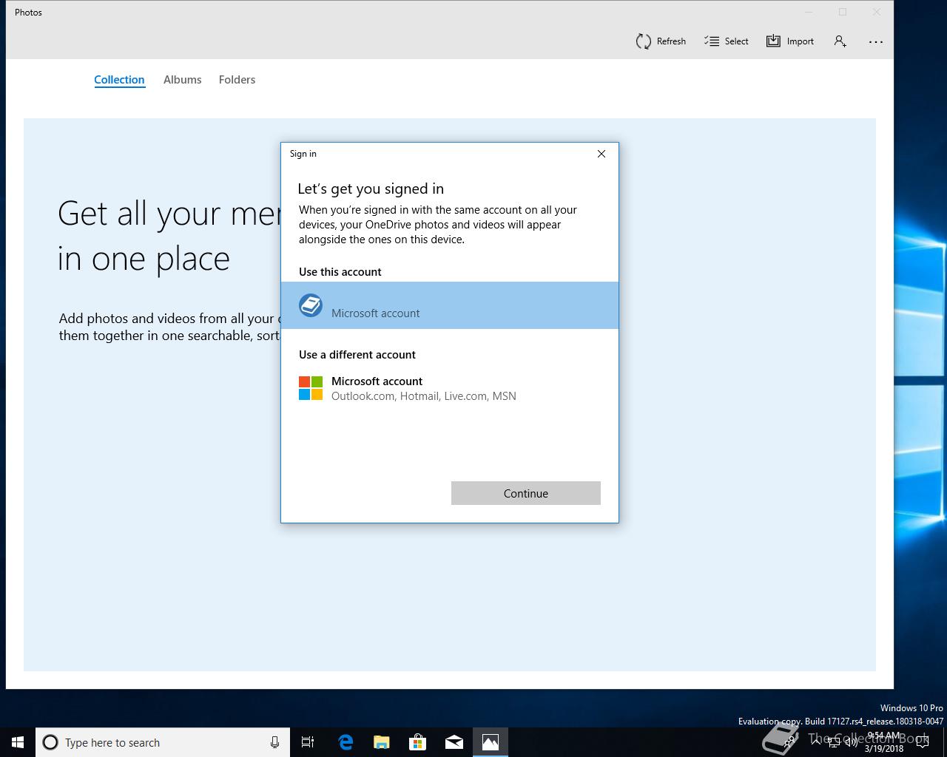Minimize the Photos window
The width and height of the screenshot is (947, 757).
coord(809,12)
